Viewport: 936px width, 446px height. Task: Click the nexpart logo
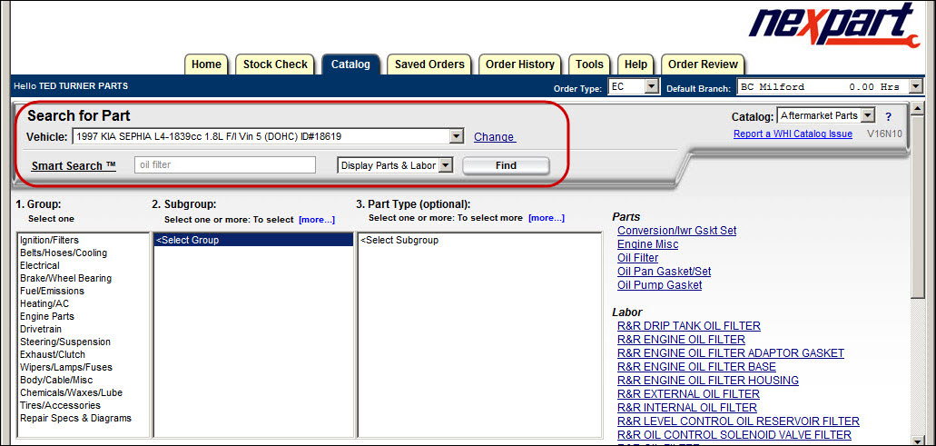[834, 27]
